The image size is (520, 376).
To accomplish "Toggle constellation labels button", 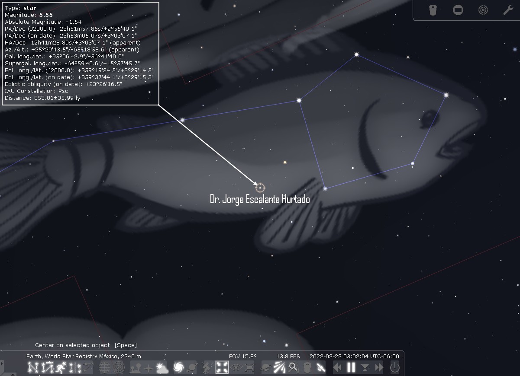I will (x=47, y=368).
